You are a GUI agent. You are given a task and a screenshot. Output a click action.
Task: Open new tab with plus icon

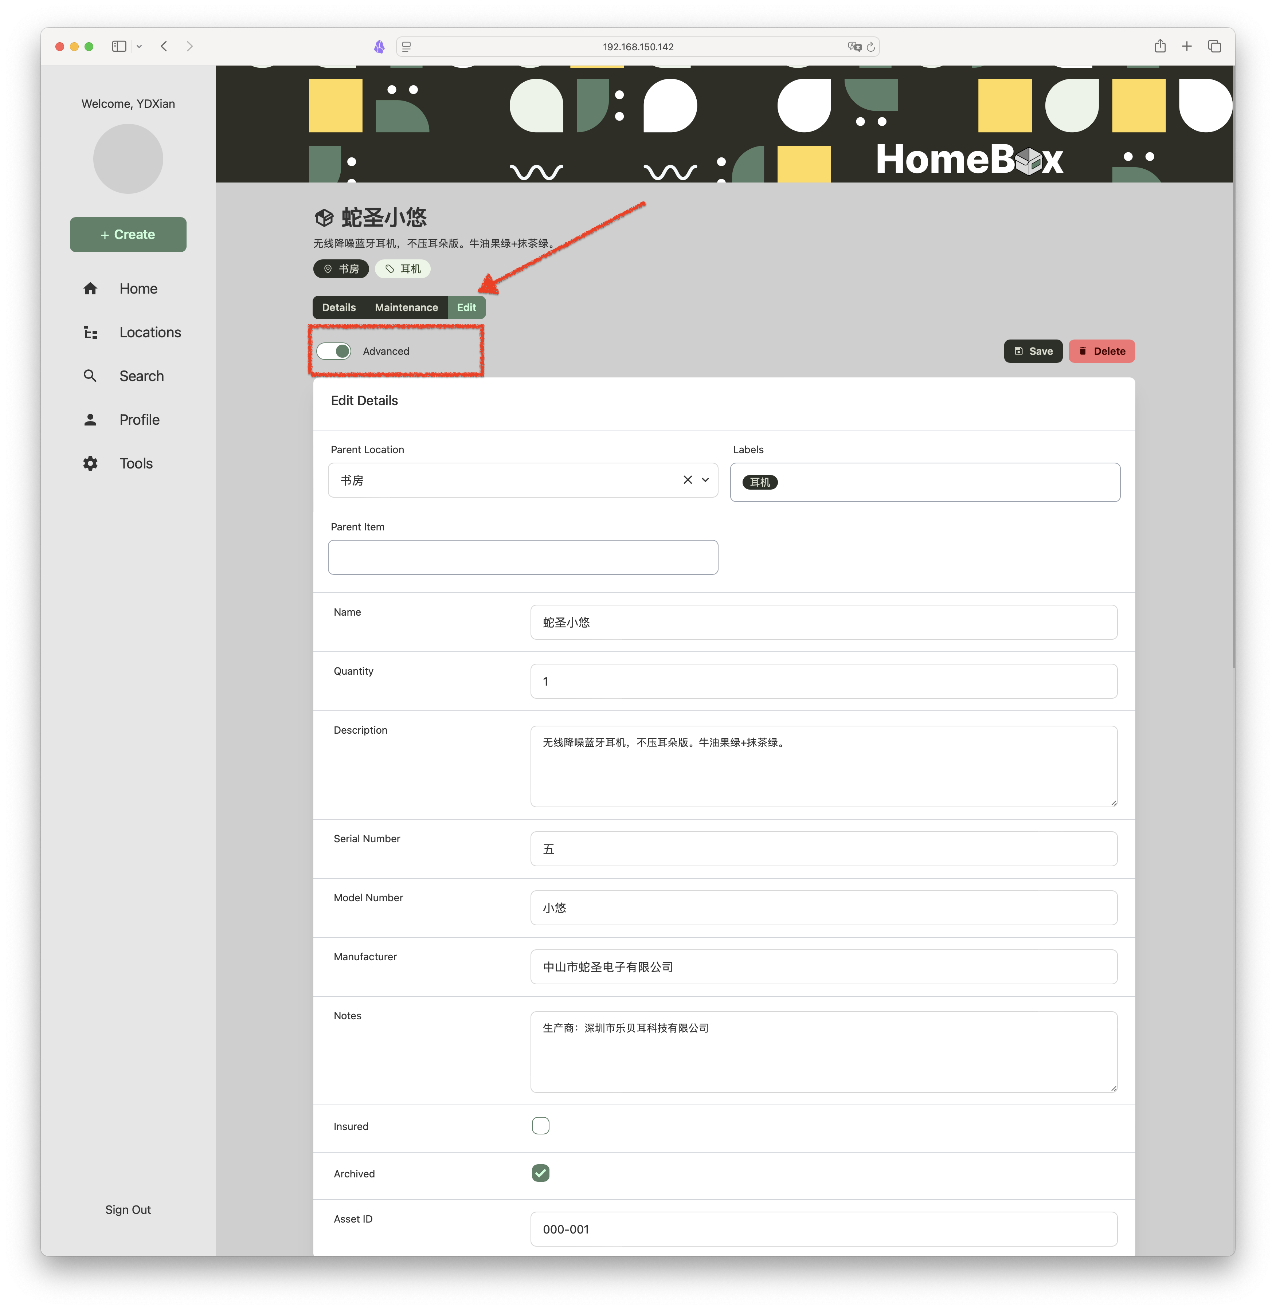tap(1187, 46)
